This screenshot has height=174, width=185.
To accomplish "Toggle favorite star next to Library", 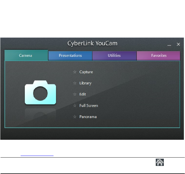I will point(75,83).
